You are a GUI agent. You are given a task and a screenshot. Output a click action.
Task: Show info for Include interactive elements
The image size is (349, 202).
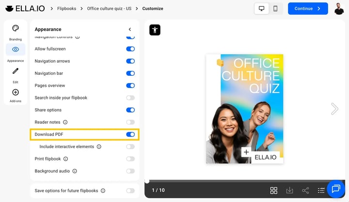coord(99,147)
